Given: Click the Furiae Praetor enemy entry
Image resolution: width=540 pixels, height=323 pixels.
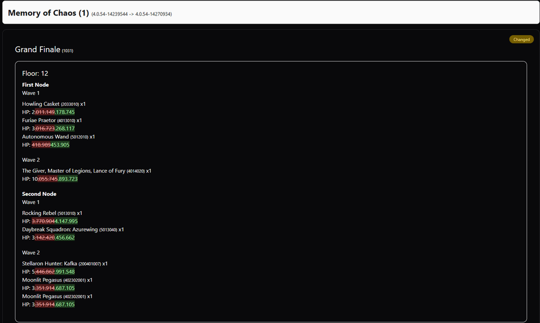Looking at the screenshot, I should (x=52, y=120).
